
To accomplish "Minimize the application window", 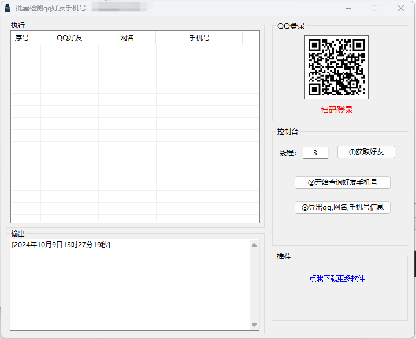I will click(347, 8).
